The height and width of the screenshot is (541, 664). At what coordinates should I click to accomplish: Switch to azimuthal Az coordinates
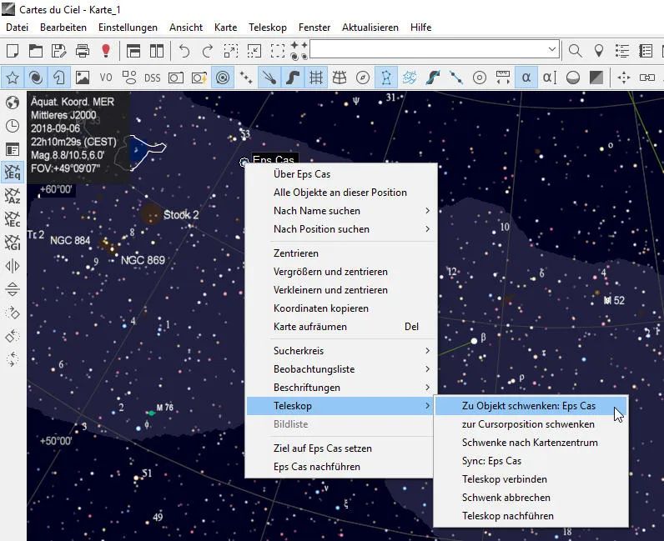click(x=13, y=197)
